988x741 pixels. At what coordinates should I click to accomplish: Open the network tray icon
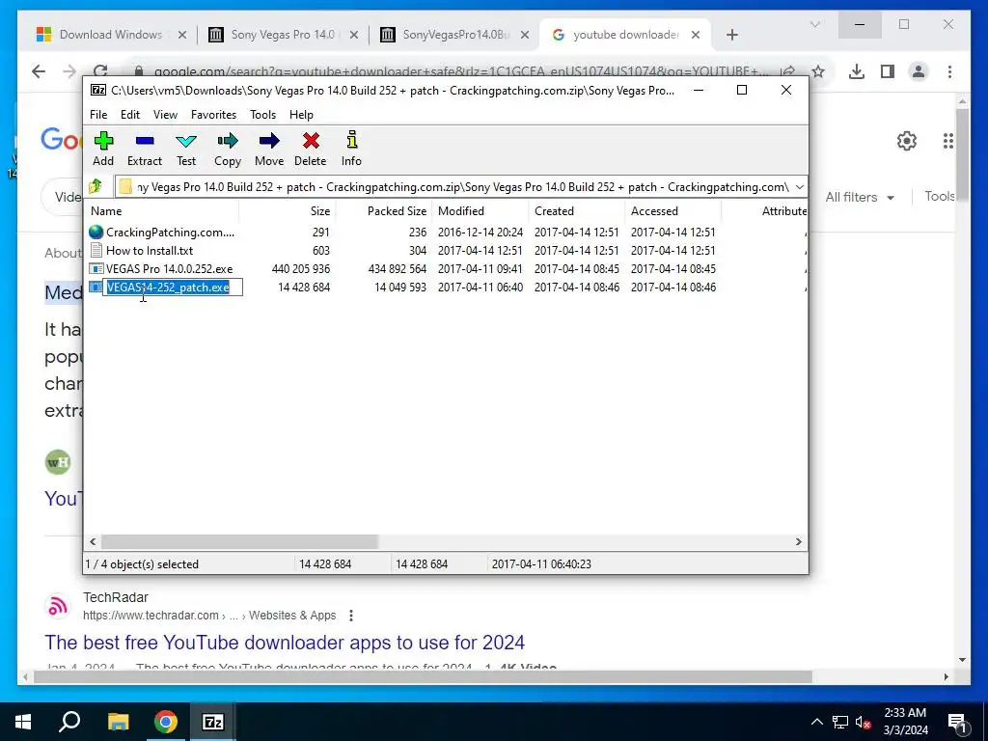(x=840, y=722)
